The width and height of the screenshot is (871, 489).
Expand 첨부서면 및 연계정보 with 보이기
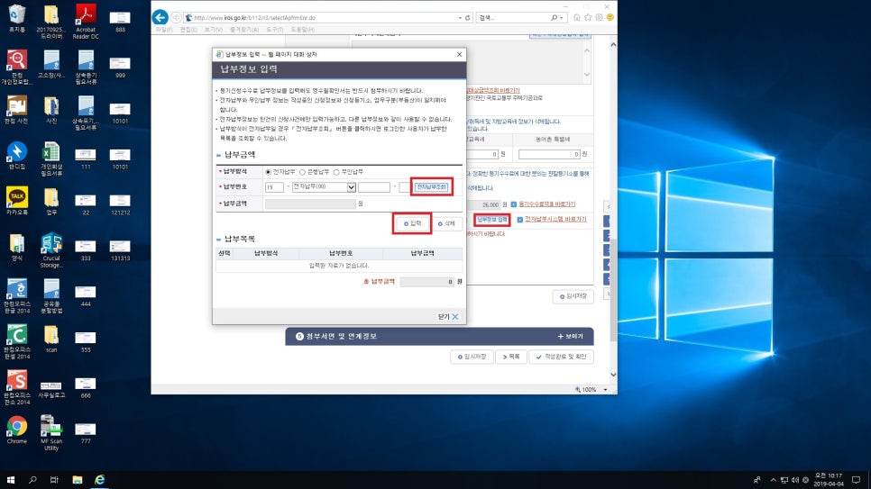[571, 337]
